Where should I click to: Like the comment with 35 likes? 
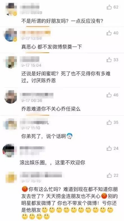click(x=109, y=122)
